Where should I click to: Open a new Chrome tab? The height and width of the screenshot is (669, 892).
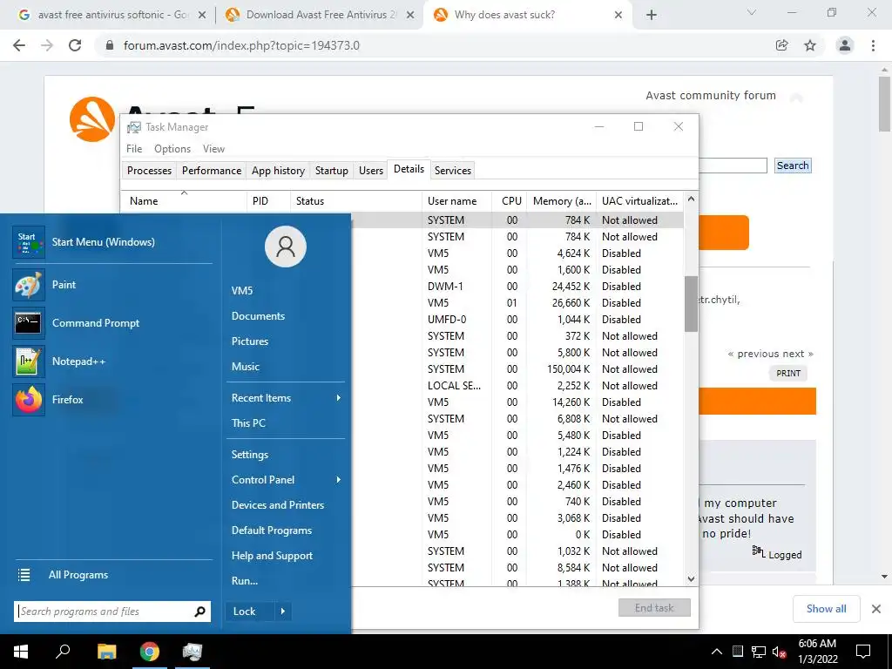(652, 15)
